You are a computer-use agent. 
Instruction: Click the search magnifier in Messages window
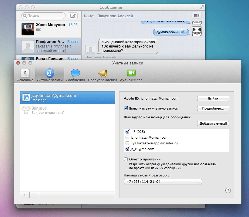pyautogui.click(x=25, y=16)
